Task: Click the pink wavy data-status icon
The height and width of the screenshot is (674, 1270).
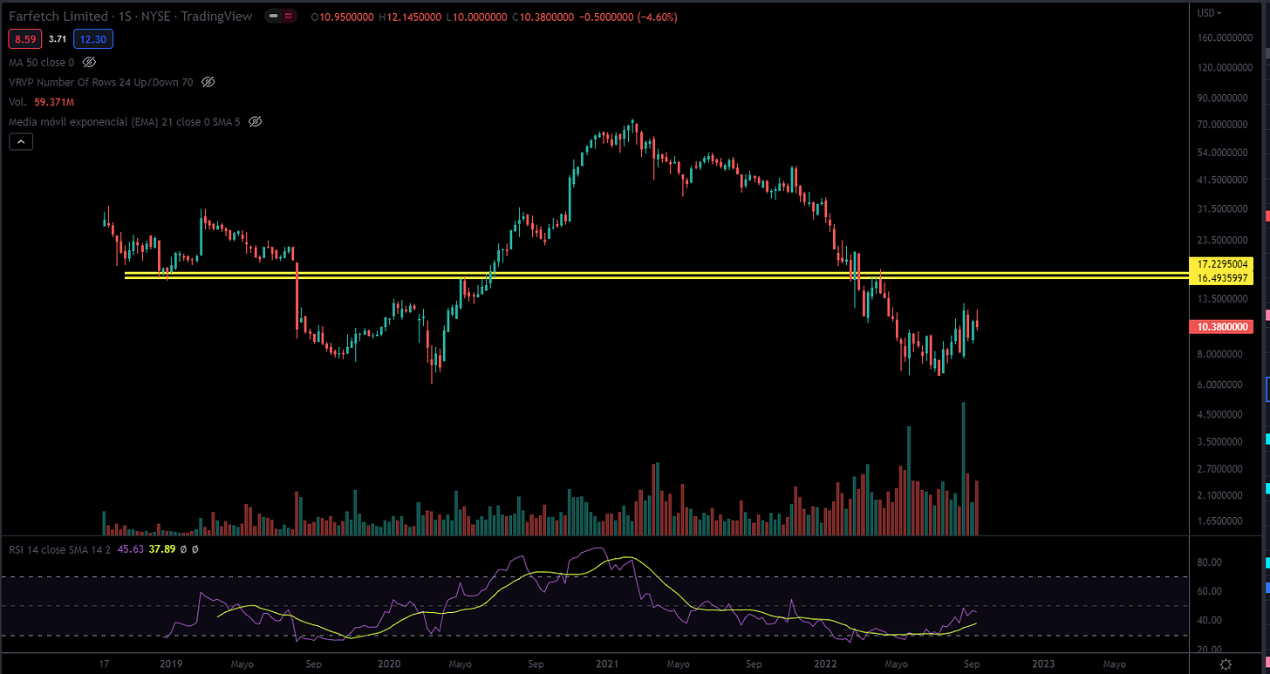Action: (x=289, y=16)
